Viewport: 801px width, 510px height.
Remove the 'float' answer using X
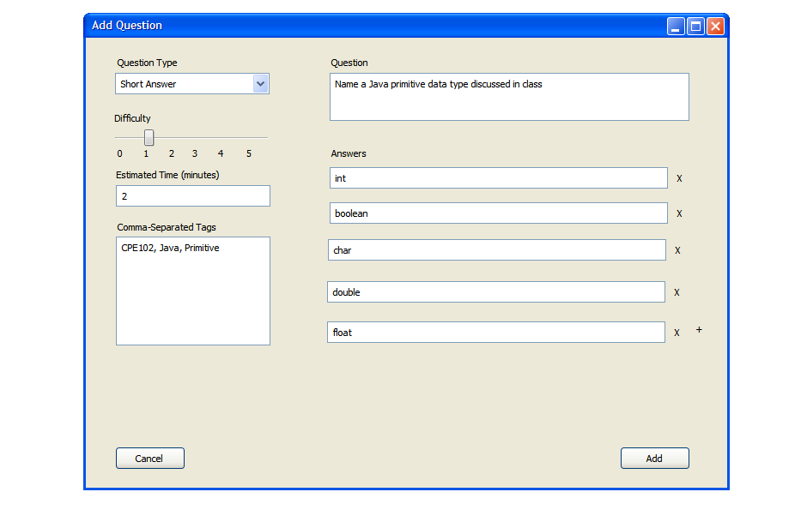click(x=677, y=333)
